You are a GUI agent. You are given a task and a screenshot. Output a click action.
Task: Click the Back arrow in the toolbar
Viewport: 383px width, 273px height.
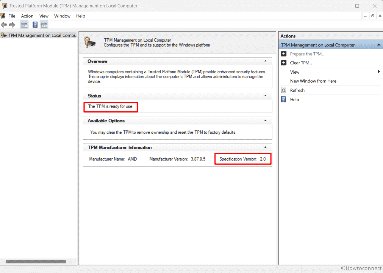(x=4, y=25)
